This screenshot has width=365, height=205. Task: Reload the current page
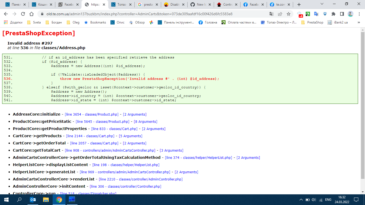[x=23, y=14]
